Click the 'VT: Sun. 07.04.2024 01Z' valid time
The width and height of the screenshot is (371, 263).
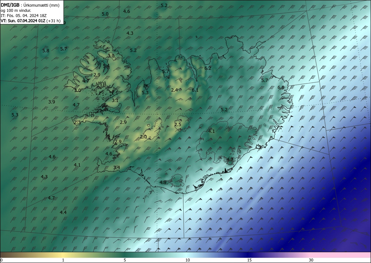click(23, 21)
